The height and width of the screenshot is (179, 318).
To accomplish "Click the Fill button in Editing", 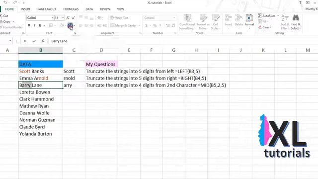I will coord(263,21).
